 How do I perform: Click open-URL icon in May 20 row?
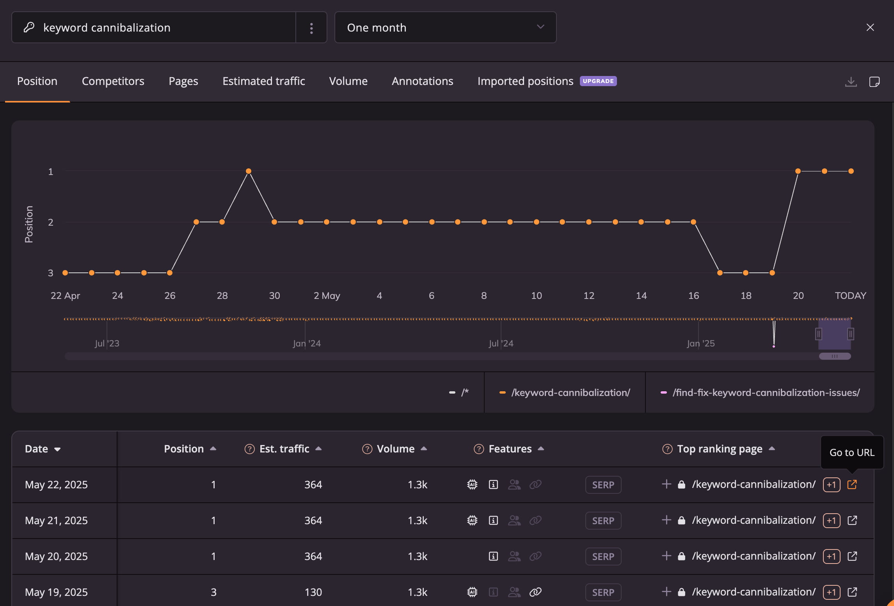852,556
